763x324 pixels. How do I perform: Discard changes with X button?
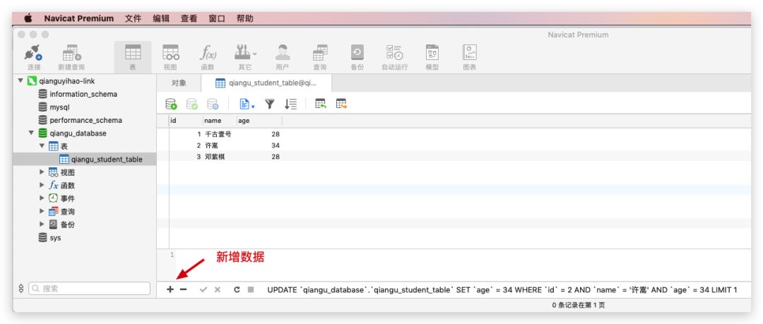(x=217, y=289)
